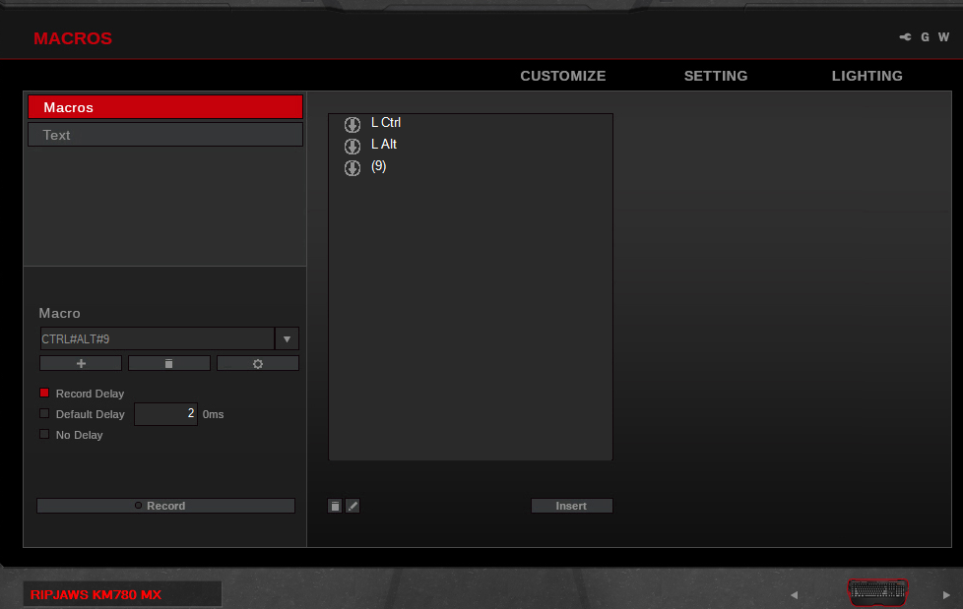Click the key-down icon beside L Ctrl
This screenshot has width=963, height=609.
[352, 124]
